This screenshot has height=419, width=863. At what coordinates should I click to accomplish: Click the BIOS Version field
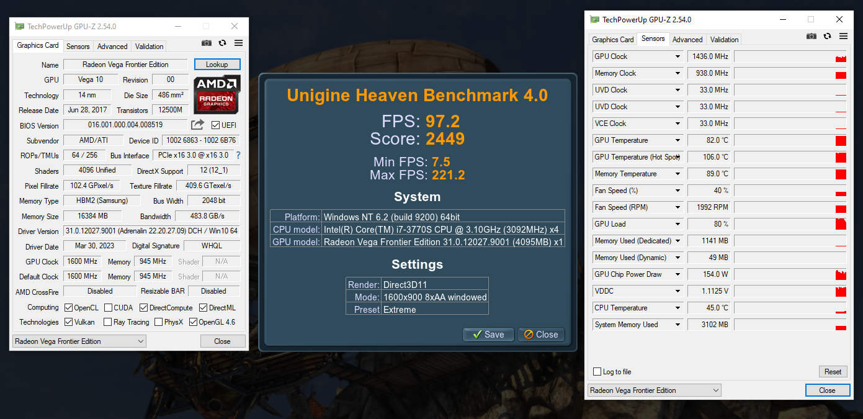[125, 125]
